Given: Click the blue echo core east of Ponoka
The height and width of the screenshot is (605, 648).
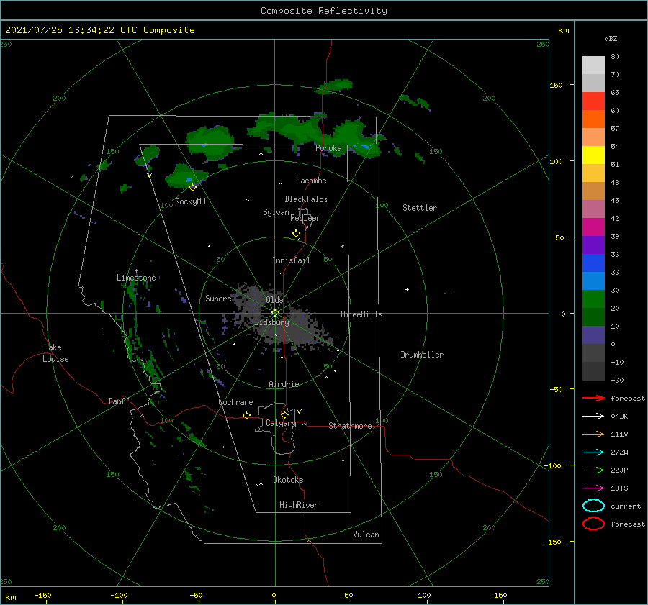Looking at the screenshot, I should [x=362, y=146].
